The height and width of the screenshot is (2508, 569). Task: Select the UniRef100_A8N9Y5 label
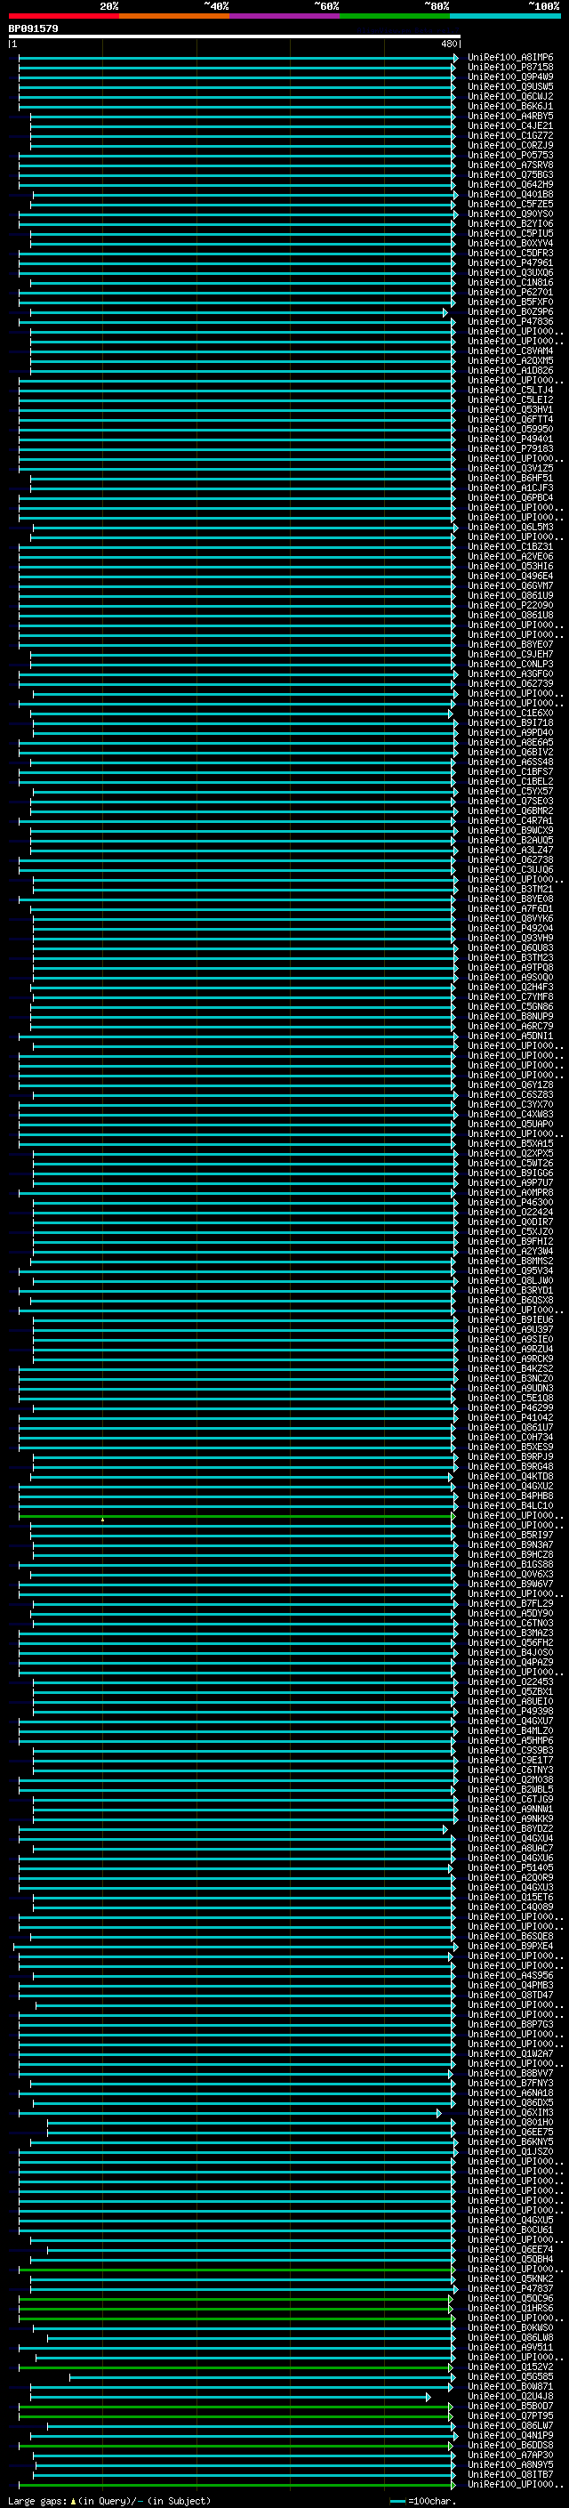point(510,2464)
